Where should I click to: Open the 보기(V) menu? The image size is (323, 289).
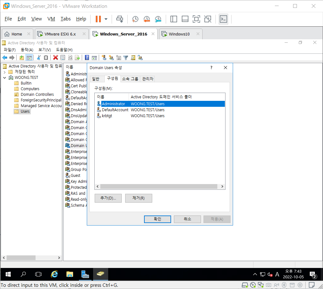(44, 50)
